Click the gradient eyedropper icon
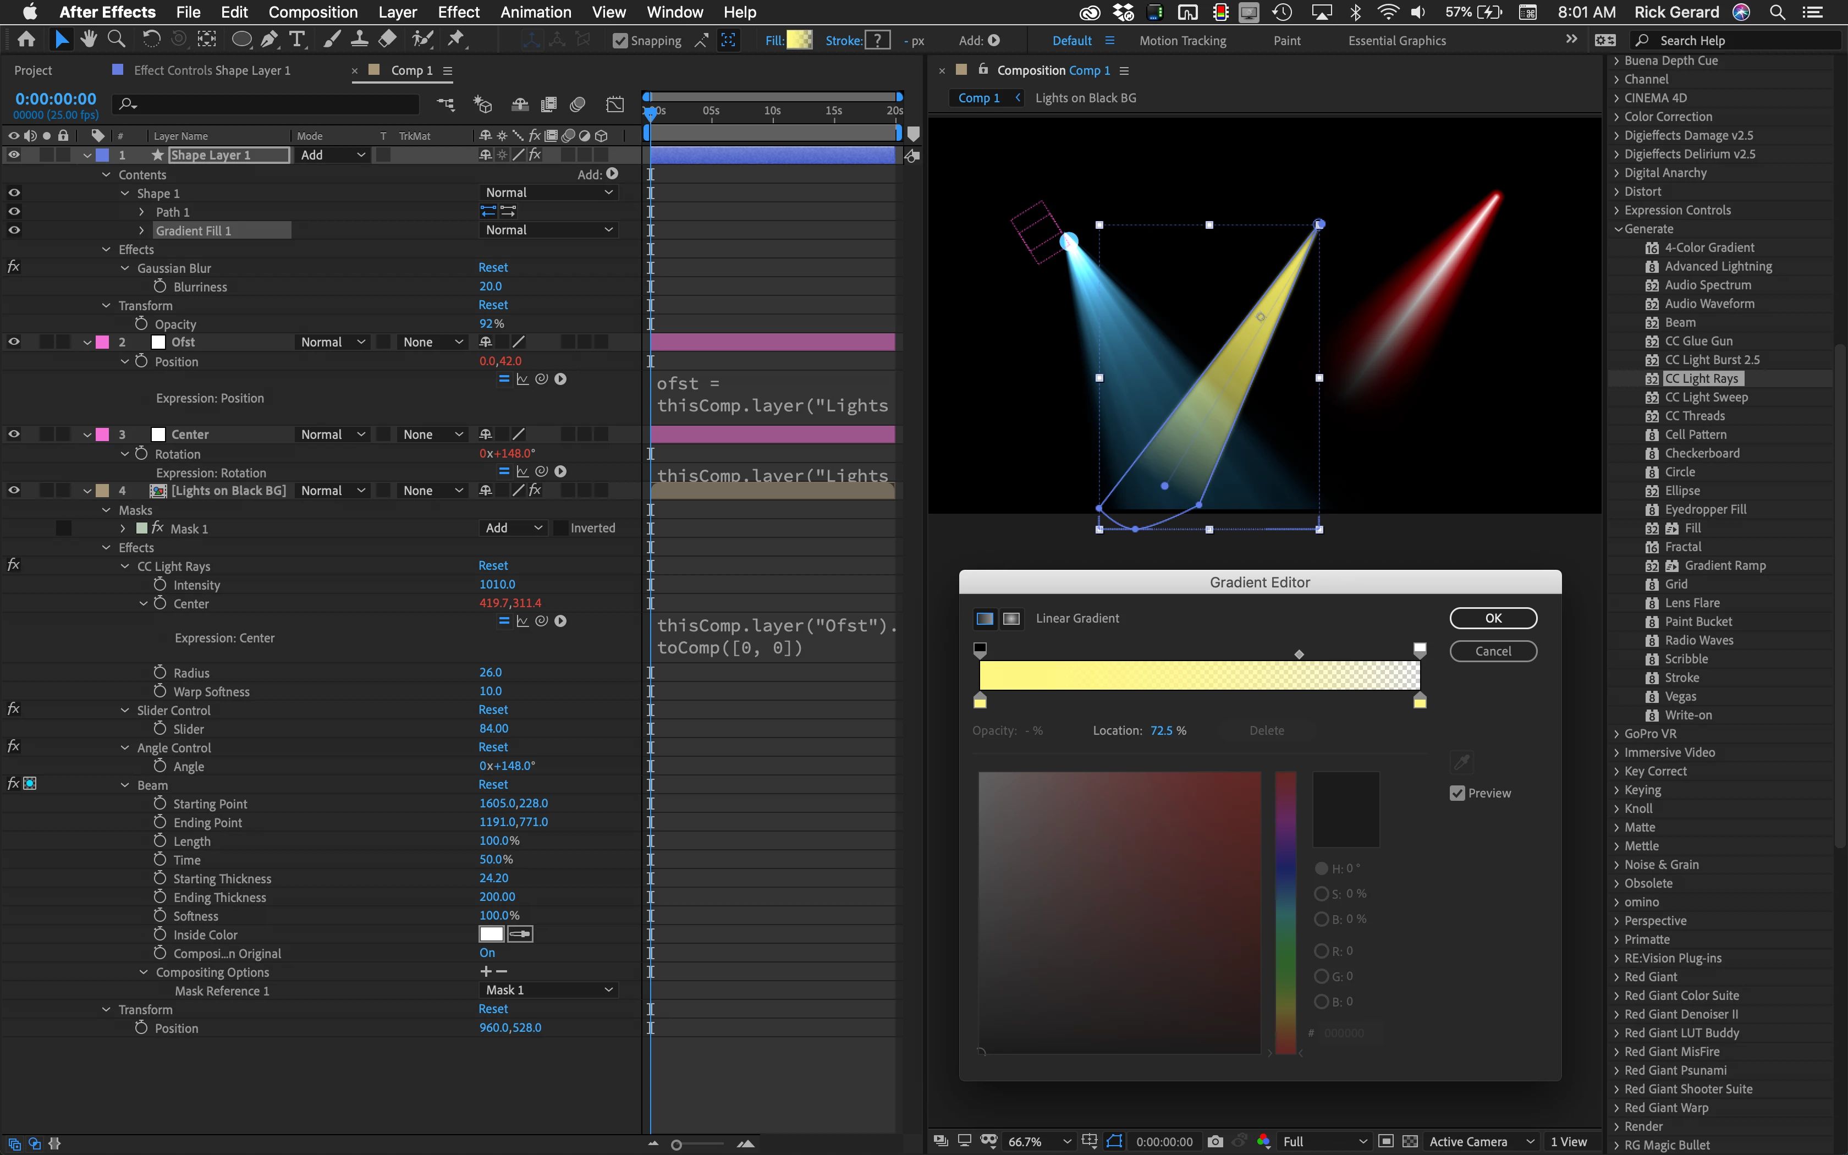The image size is (1848, 1155). [x=1461, y=762]
